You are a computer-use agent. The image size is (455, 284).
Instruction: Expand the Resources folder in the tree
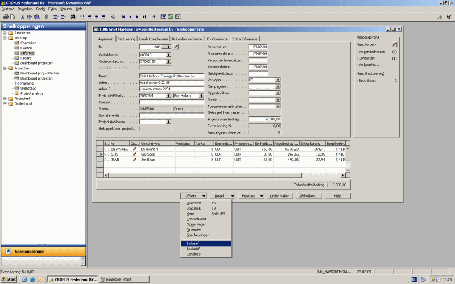pyautogui.click(x=5, y=33)
